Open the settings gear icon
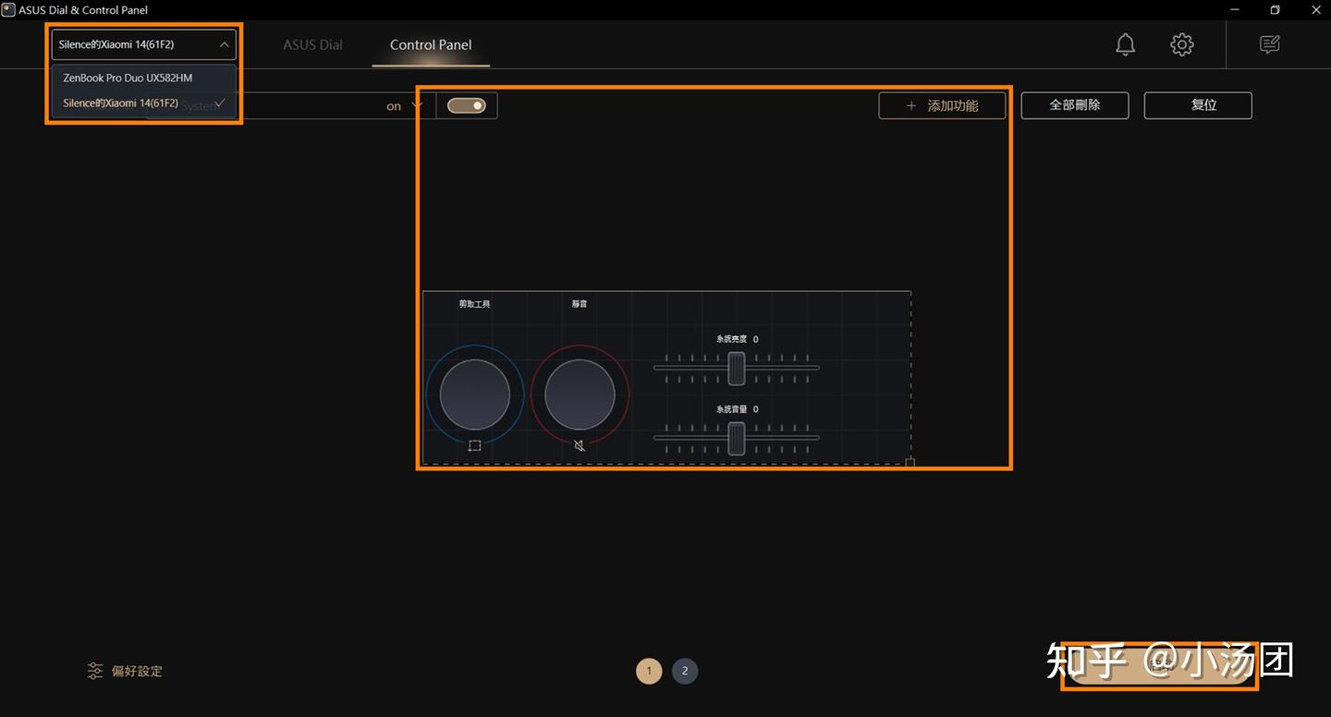The height and width of the screenshot is (717, 1331). tap(1181, 43)
